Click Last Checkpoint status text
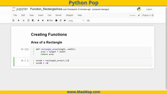 click(x=77, y=9)
